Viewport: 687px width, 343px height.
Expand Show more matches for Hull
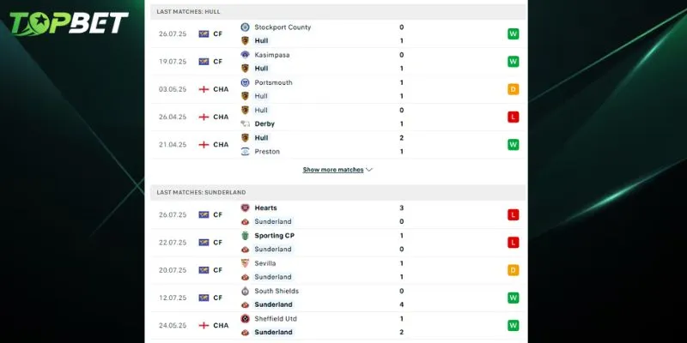coord(333,170)
